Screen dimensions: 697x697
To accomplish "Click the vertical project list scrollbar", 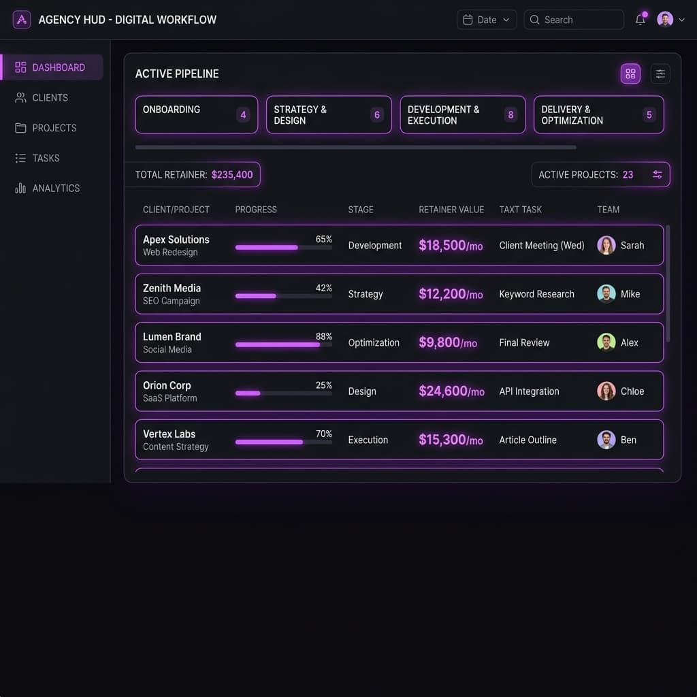I will click(x=668, y=284).
